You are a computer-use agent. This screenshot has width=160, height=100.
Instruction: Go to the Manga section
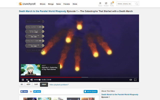tap(51, 4)
